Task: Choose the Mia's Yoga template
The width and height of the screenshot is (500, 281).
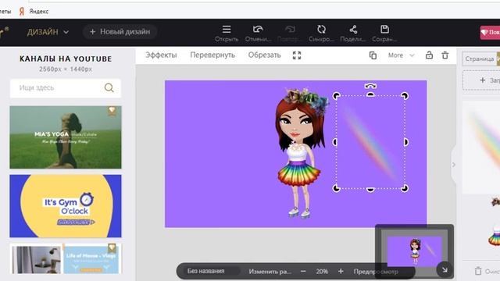Action: 66,137
